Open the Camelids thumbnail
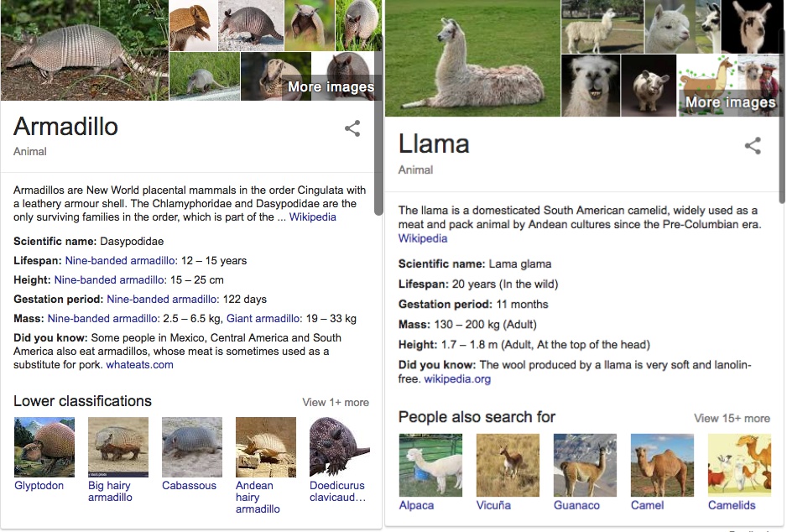The image size is (787, 532). pos(739,465)
